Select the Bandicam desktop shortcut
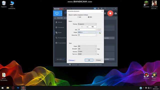 [x=146, y=76]
